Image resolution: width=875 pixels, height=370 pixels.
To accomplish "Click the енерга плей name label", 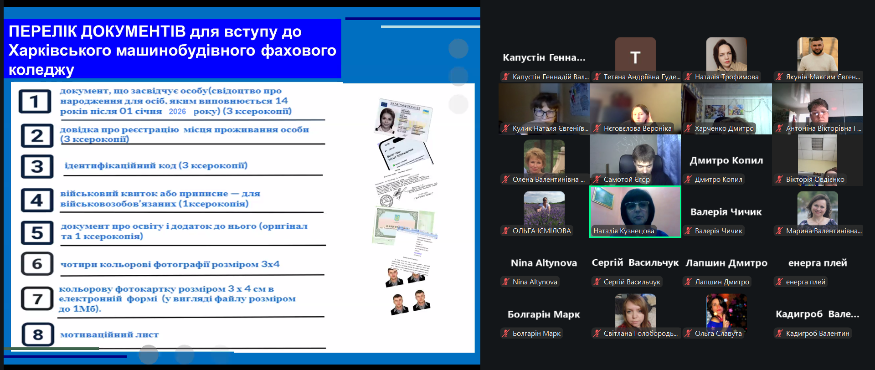I will [x=805, y=282].
